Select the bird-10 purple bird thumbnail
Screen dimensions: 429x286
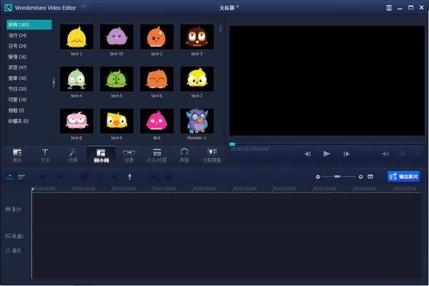coord(117,36)
